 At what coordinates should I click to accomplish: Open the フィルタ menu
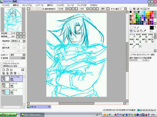[60, 5]
